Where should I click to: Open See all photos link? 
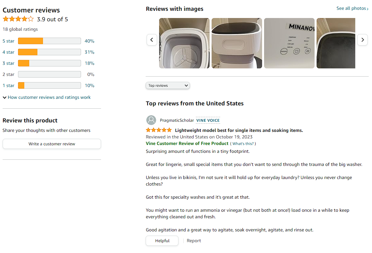(x=352, y=9)
